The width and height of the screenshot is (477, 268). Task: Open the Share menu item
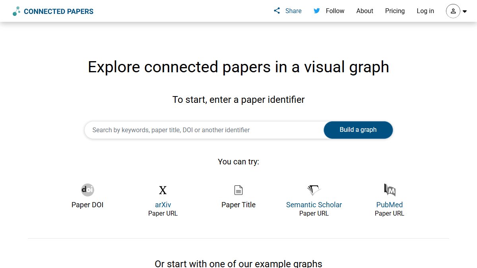293,11
